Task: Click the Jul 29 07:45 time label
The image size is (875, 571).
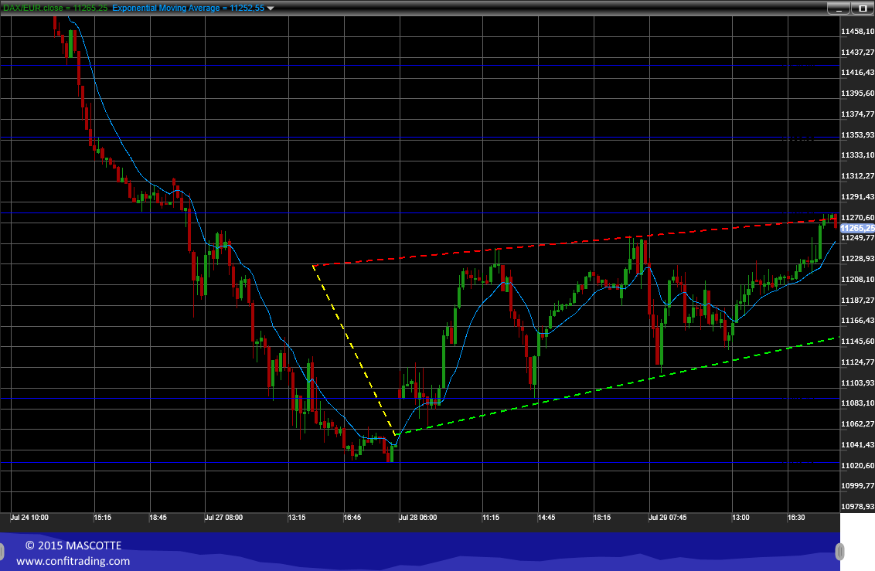Action: [668, 518]
